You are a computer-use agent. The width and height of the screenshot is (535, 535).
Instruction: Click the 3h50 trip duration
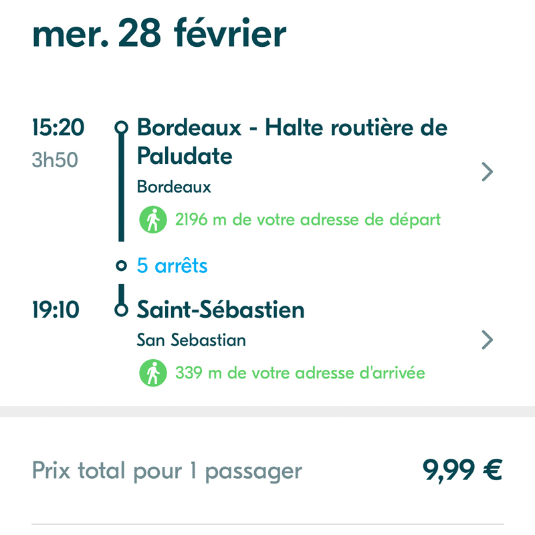pos(55,160)
